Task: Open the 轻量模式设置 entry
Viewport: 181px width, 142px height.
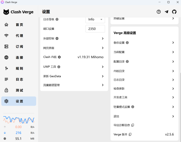Action: (x=144, y=107)
